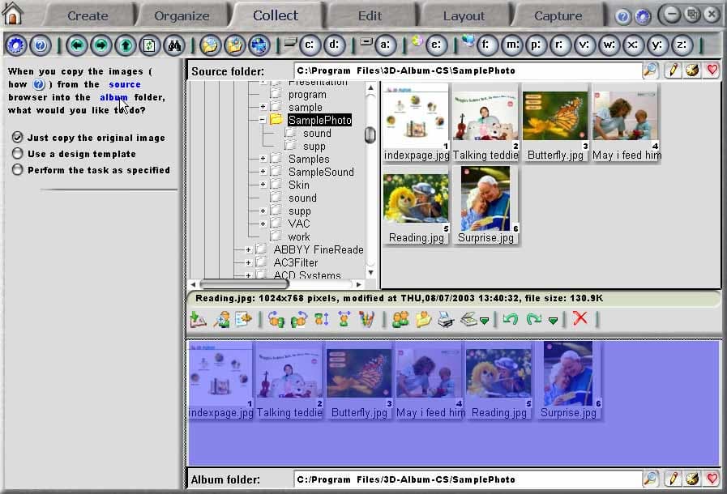Go to the Home screen icon
Screen dimensions: 727x494
pyautogui.click(x=12, y=13)
